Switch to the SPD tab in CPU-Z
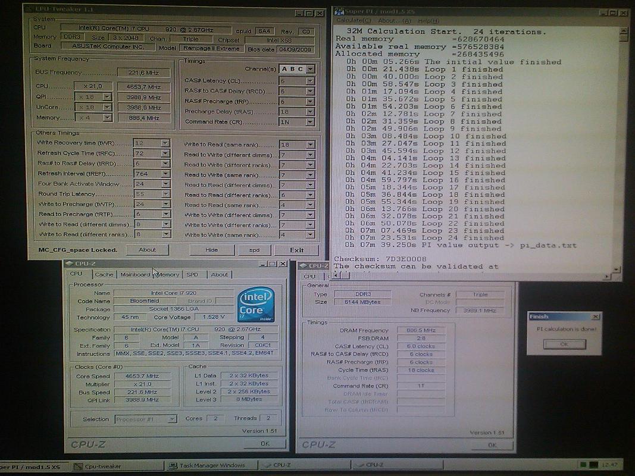This screenshot has height=476, width=635. (192, 274)
